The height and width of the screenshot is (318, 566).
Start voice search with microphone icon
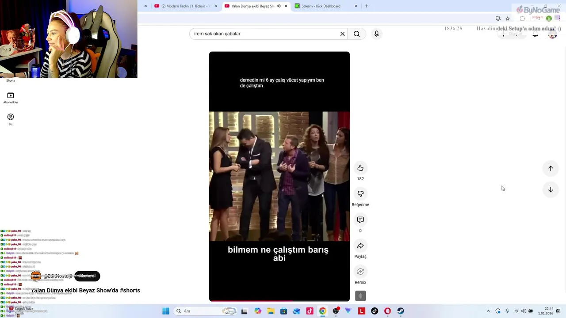[376, 34]
